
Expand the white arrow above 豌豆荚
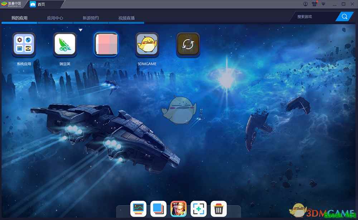[x=80, y=30]
